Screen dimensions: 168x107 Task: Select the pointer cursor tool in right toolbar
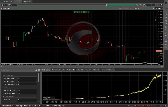coord(166,3)
